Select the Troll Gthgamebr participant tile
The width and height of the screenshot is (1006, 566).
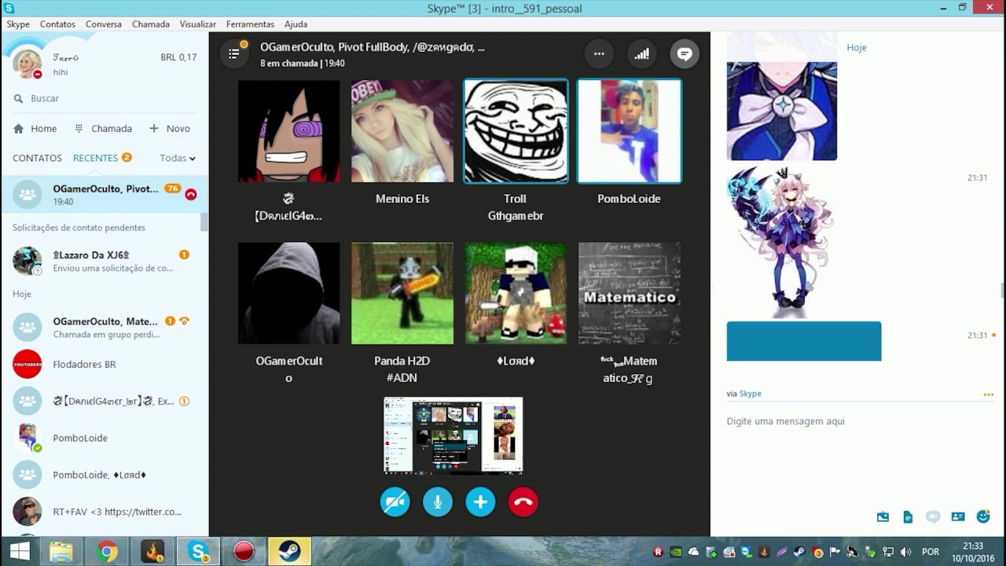point(516,131)
